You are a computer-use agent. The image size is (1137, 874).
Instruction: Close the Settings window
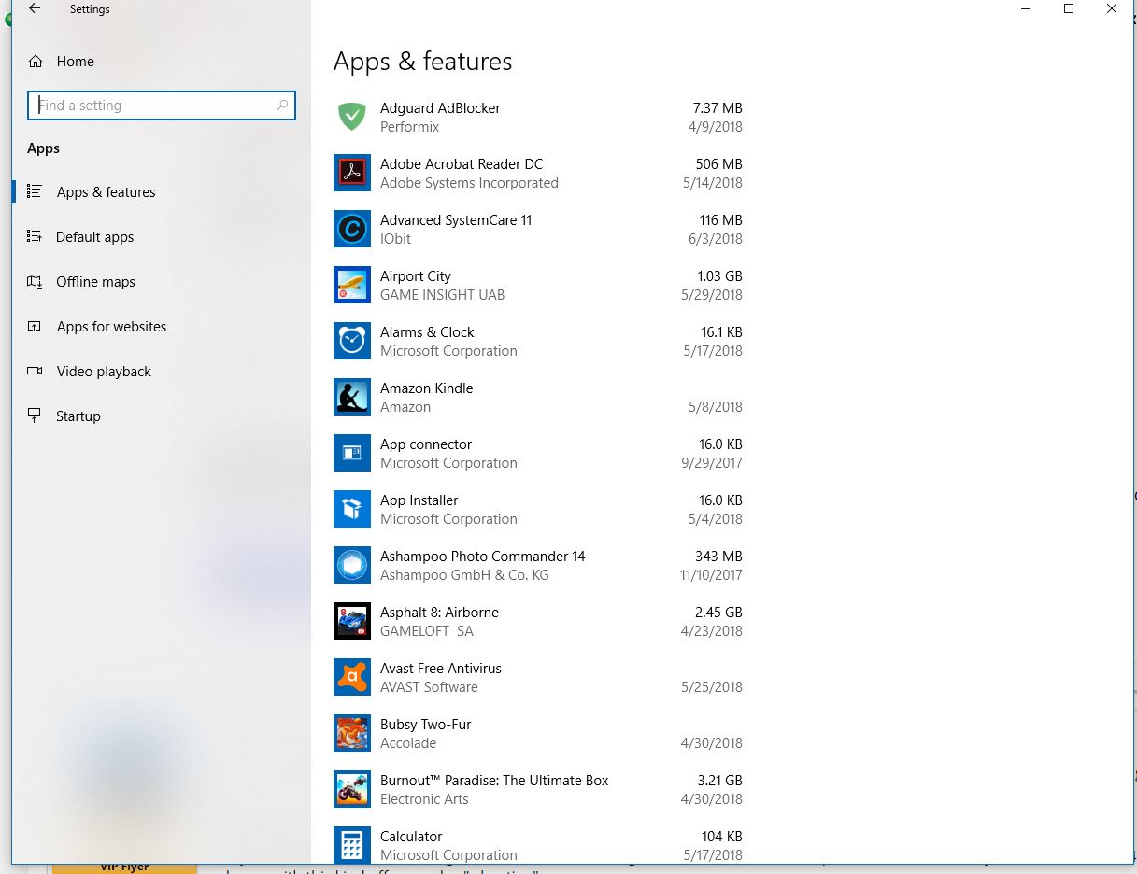pyautogui.click(x=1112, y=8)
